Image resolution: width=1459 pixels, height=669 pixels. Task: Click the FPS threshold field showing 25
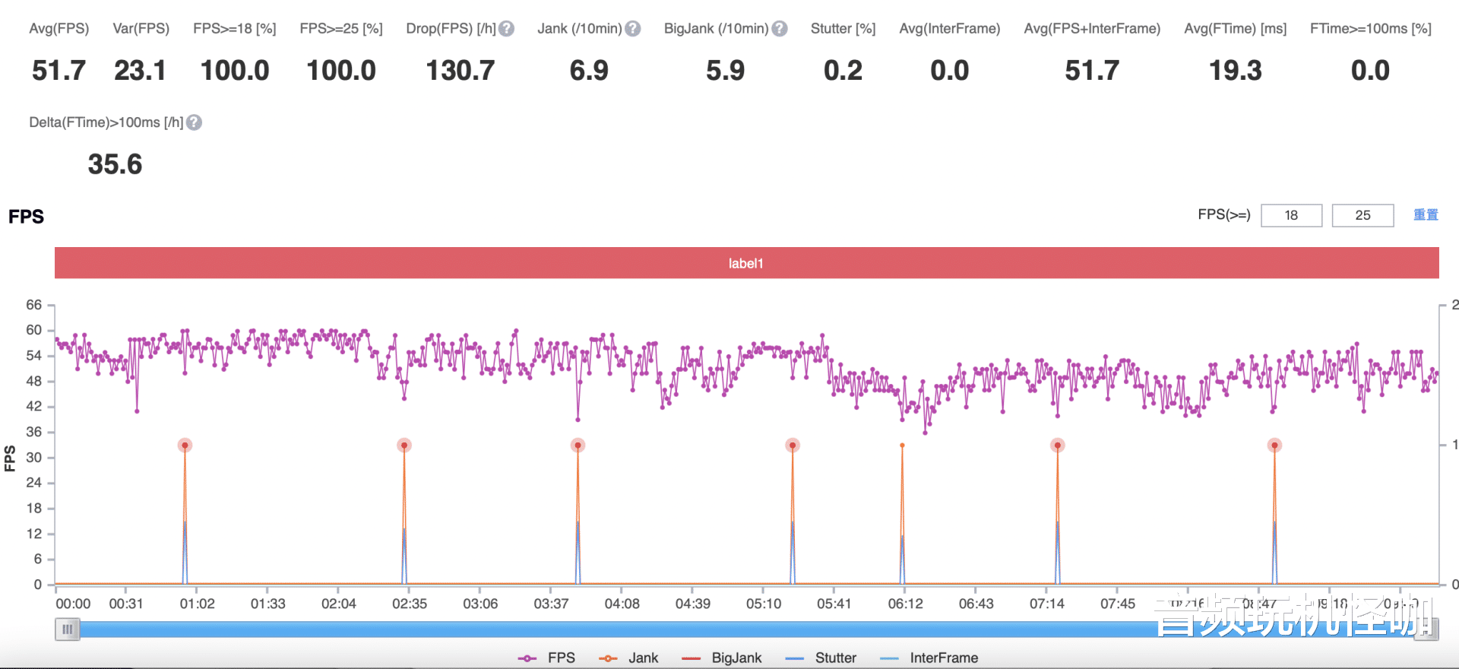(x=1362, y=215)
